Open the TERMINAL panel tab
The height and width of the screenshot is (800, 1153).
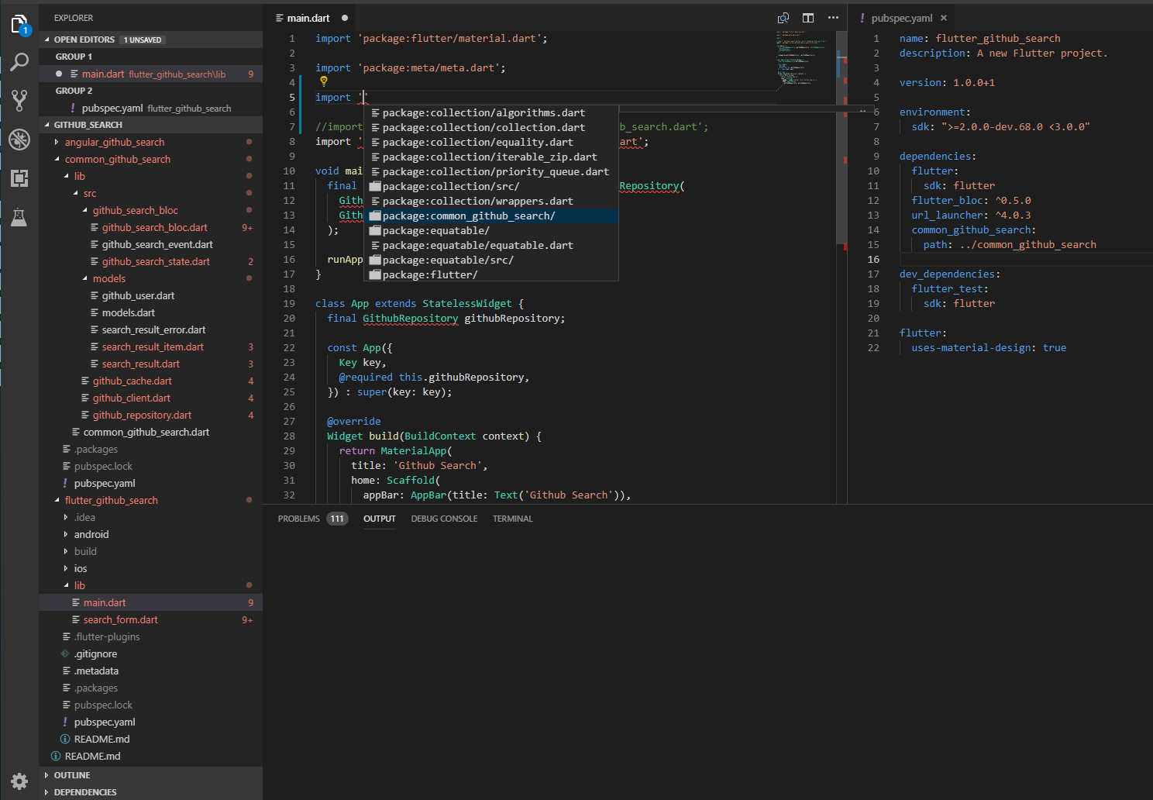[512, 519]
